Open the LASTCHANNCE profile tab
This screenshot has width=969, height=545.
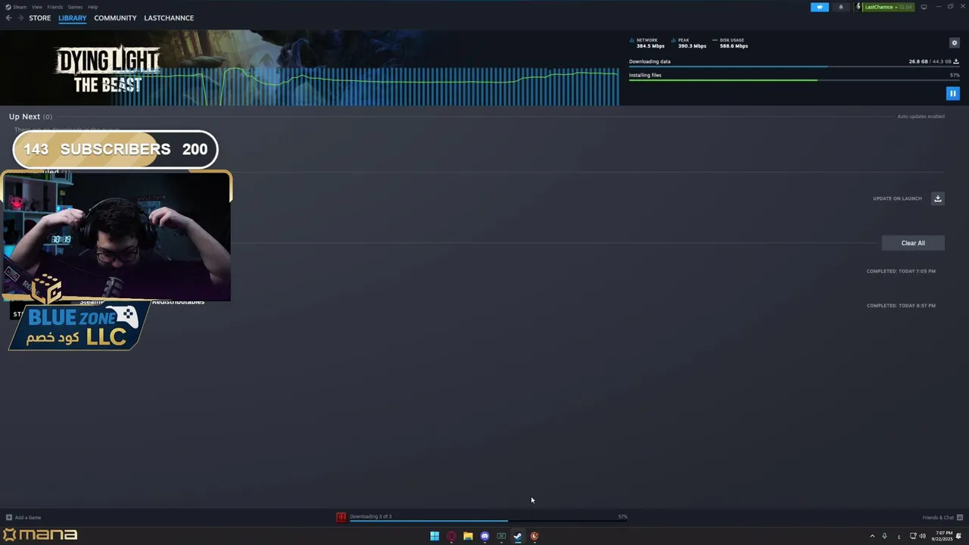tap(169, 18)
